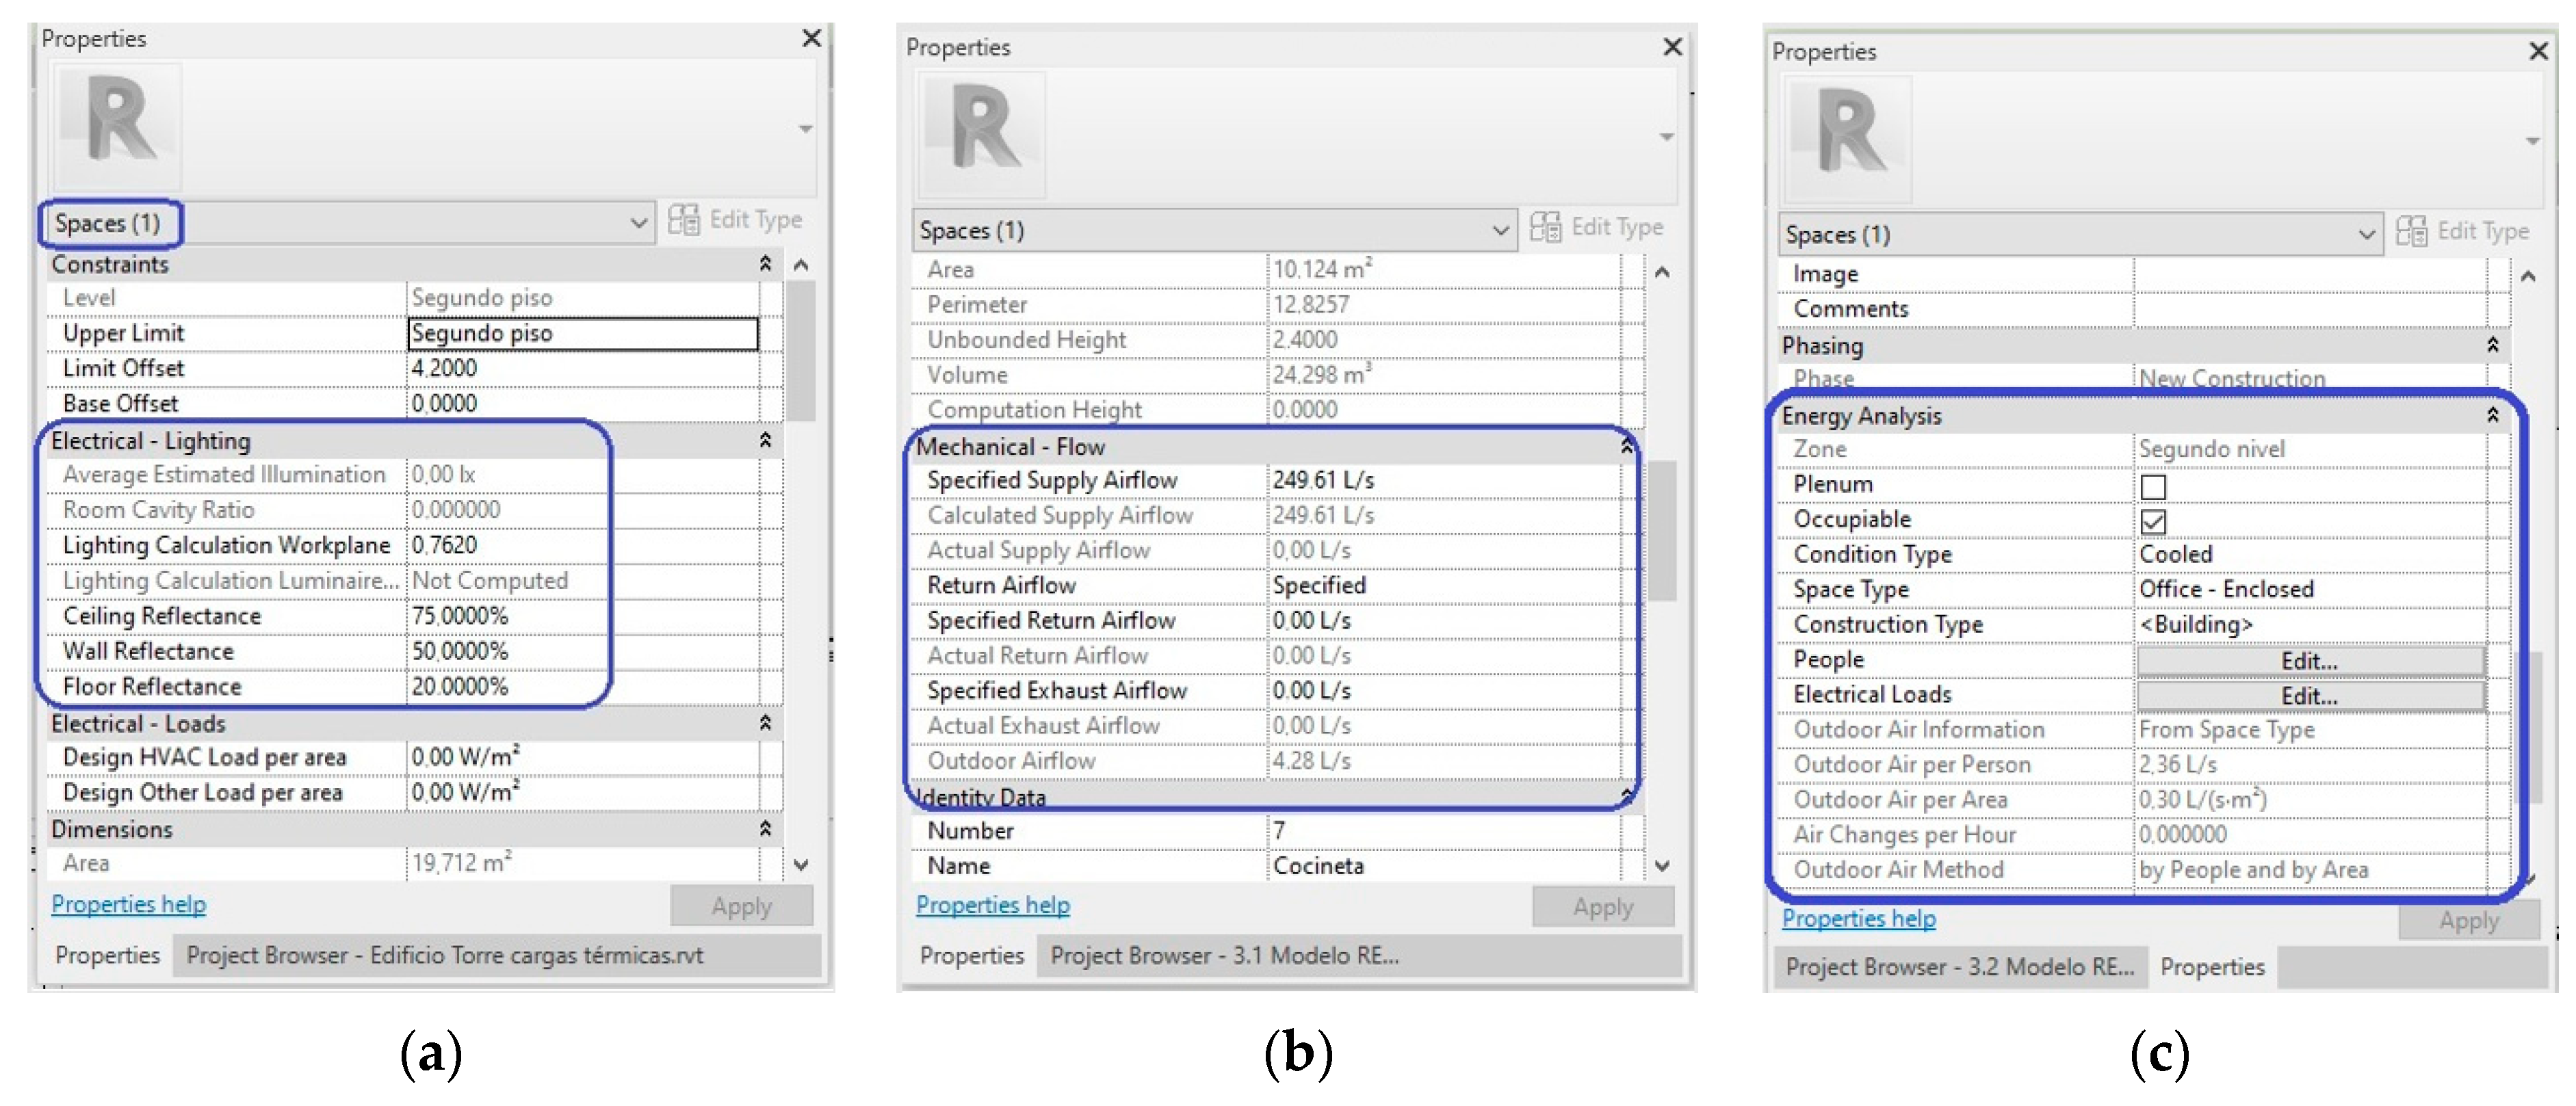2576x1106 pixels.
Task: Close the middle Properties panel
Action: click(x=1672, y=47)
